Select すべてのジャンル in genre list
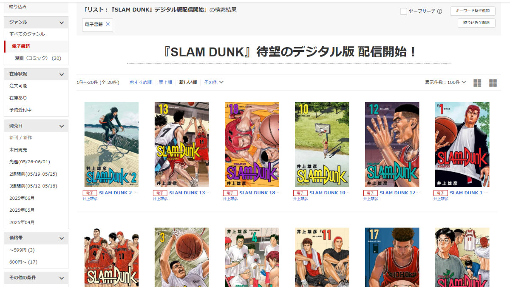The image size is (510, 287). click(x=27, y=34)
